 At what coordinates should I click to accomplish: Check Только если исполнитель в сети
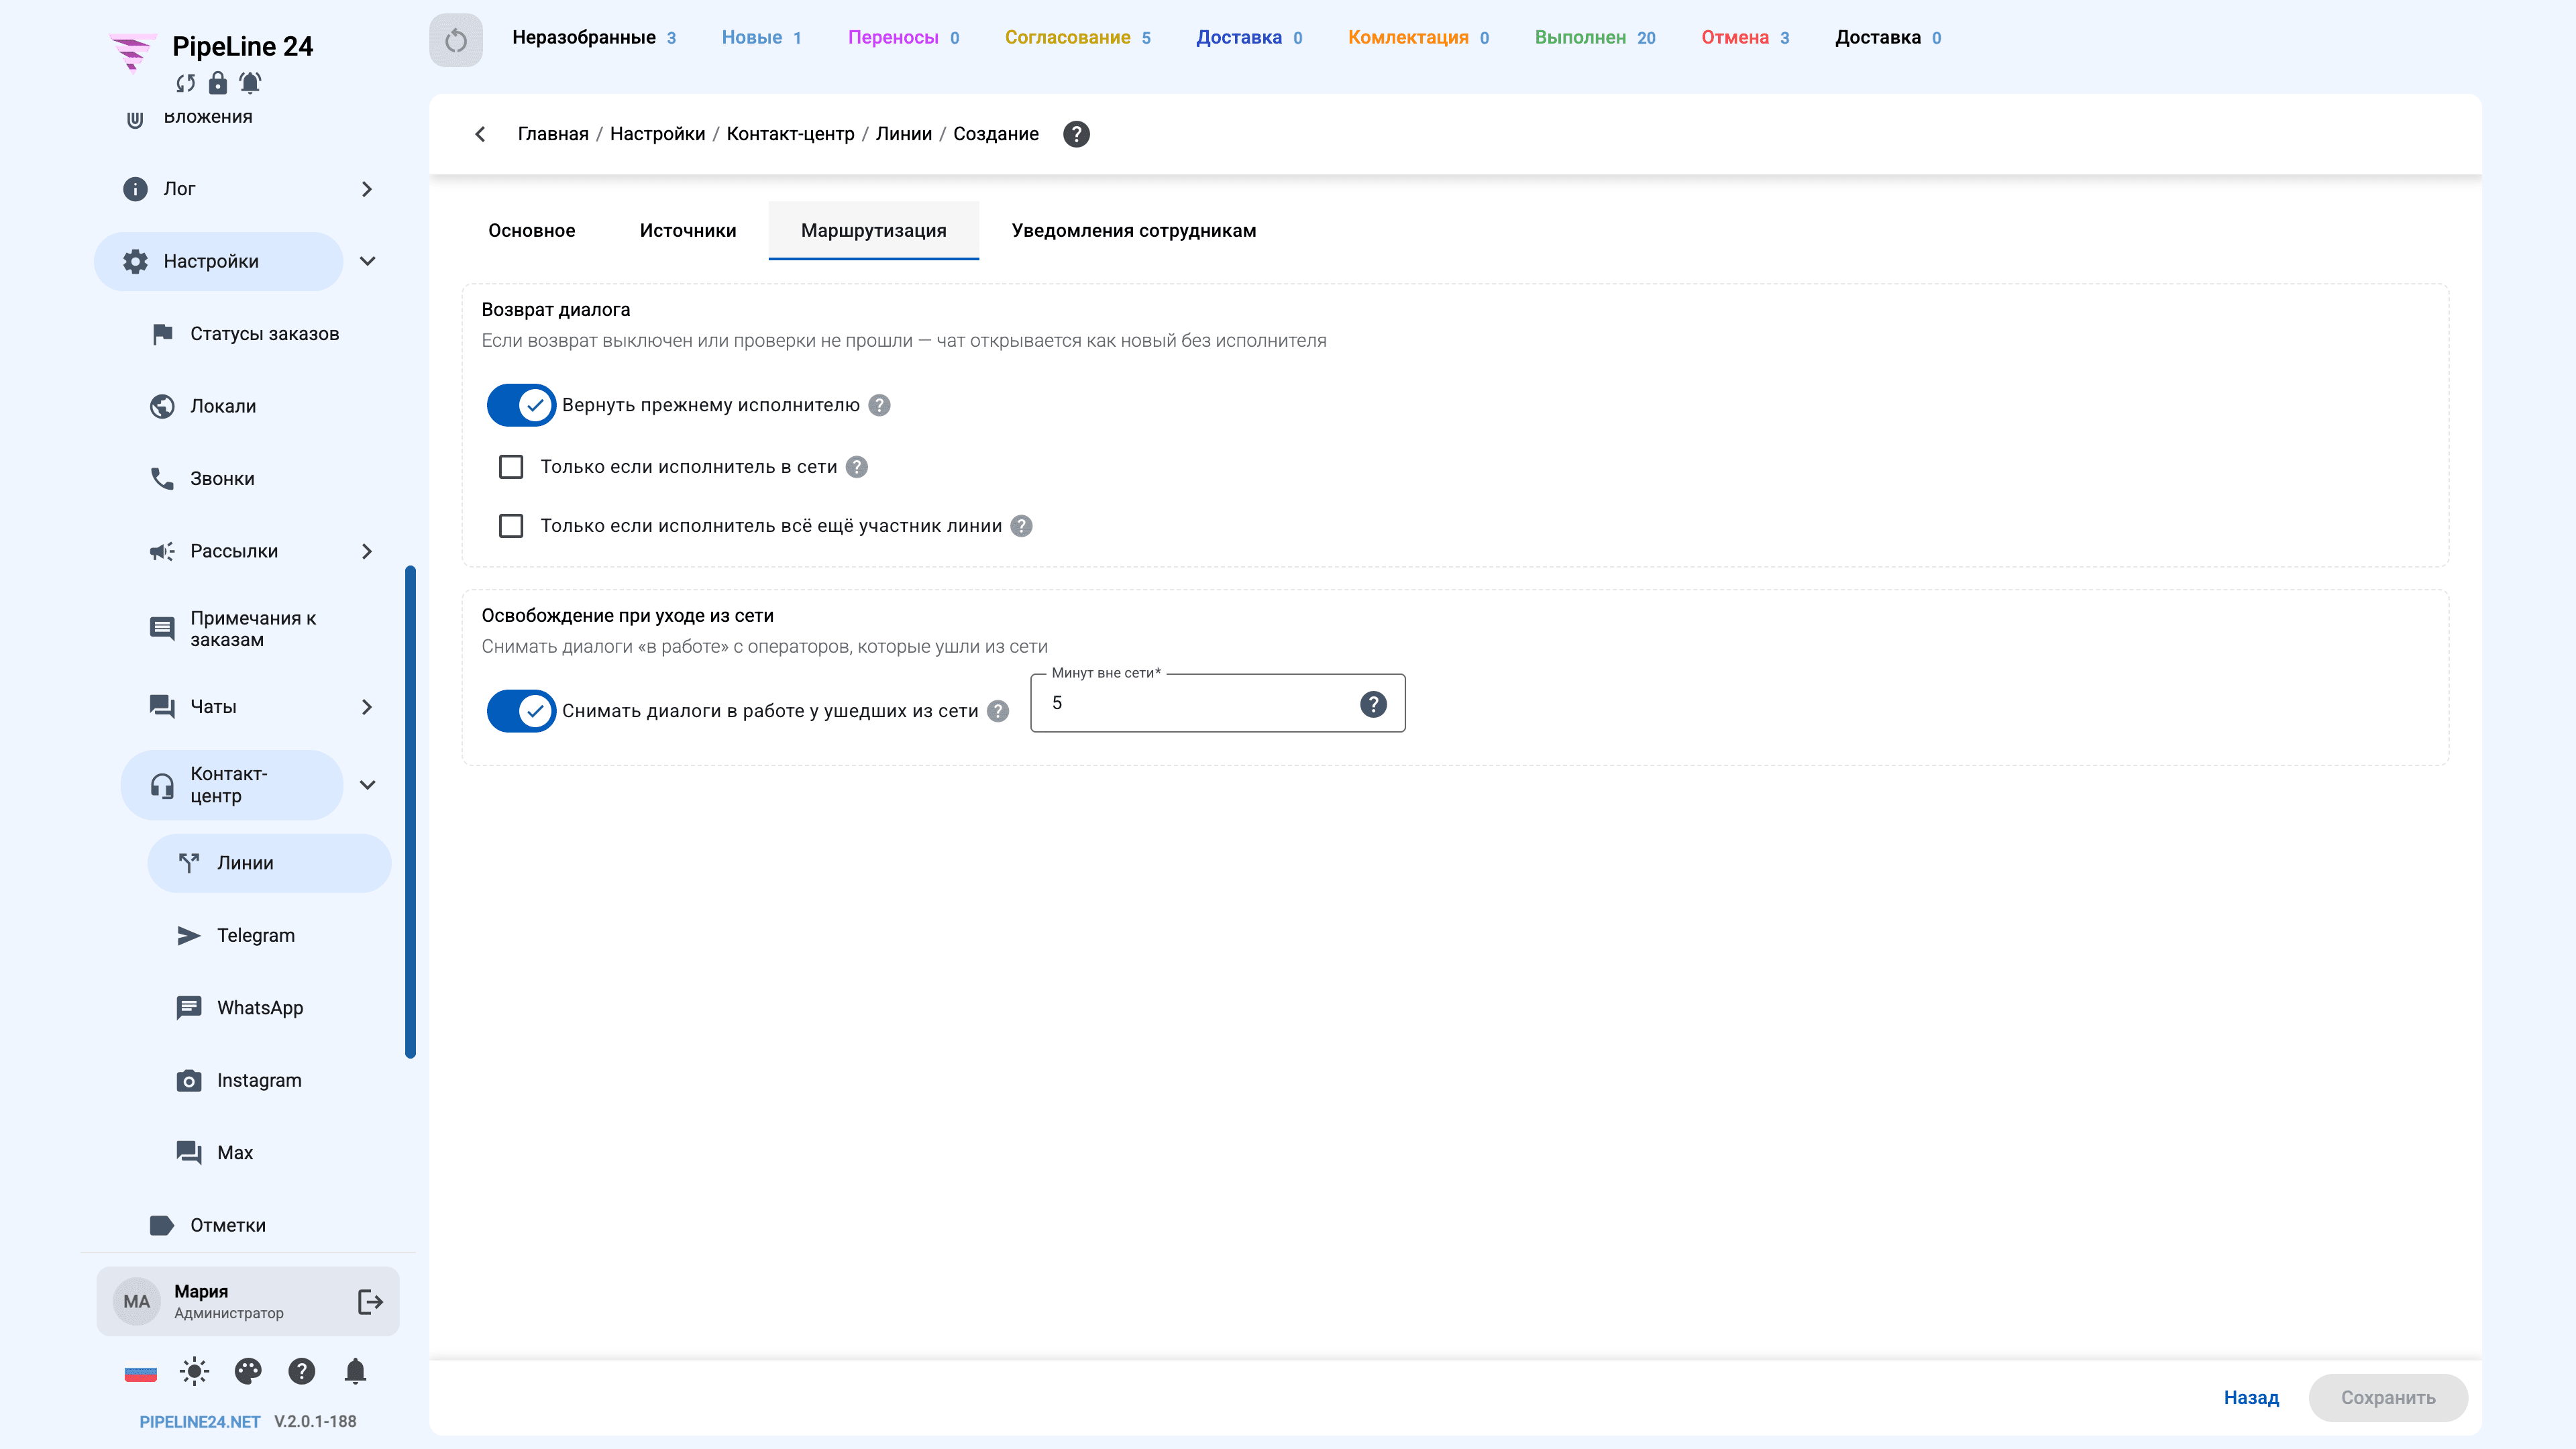pyautogui.click(x=511, y=467)
